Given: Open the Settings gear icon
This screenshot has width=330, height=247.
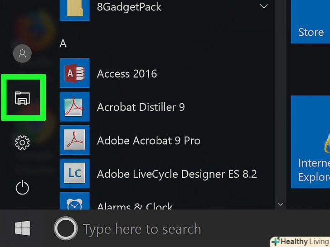Looking at the screenshot, I should [x=22, y=143].
